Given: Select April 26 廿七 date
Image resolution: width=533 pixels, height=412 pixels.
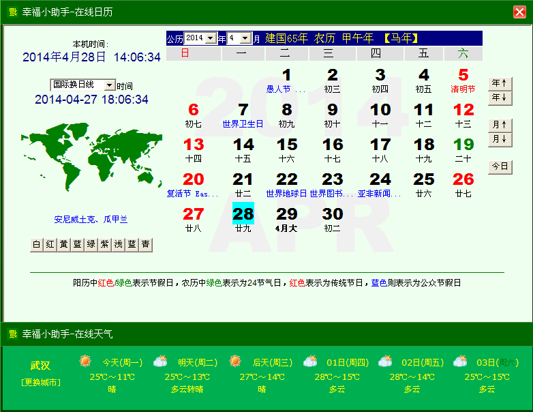Looking at the screenshot, I should (463, 186).
